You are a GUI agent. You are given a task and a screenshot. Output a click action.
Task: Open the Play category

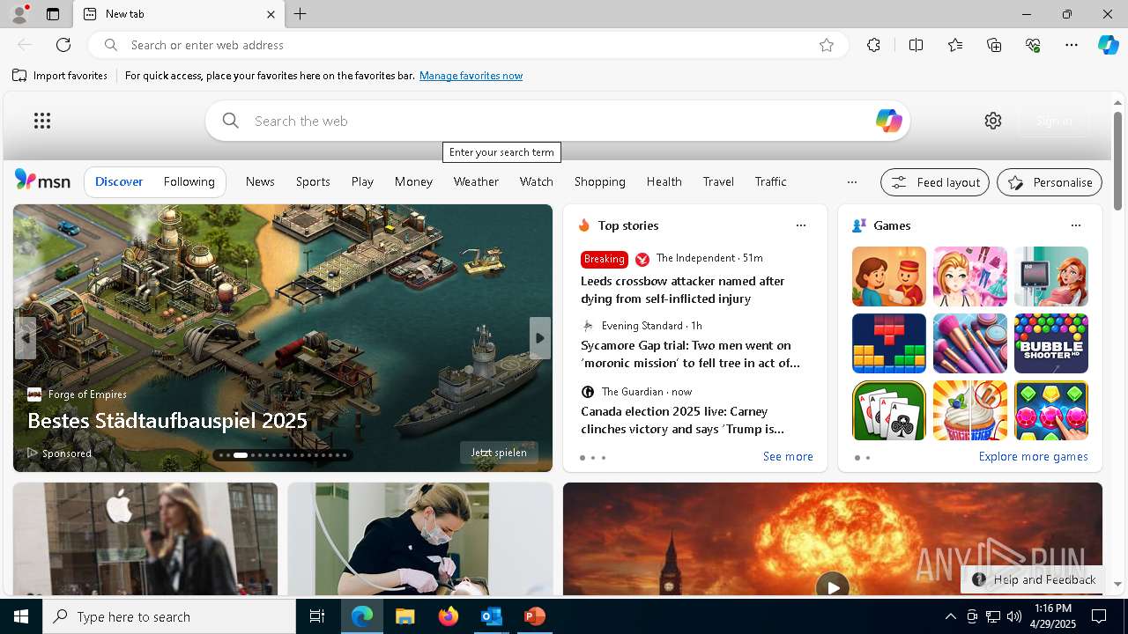pos(362,181)
